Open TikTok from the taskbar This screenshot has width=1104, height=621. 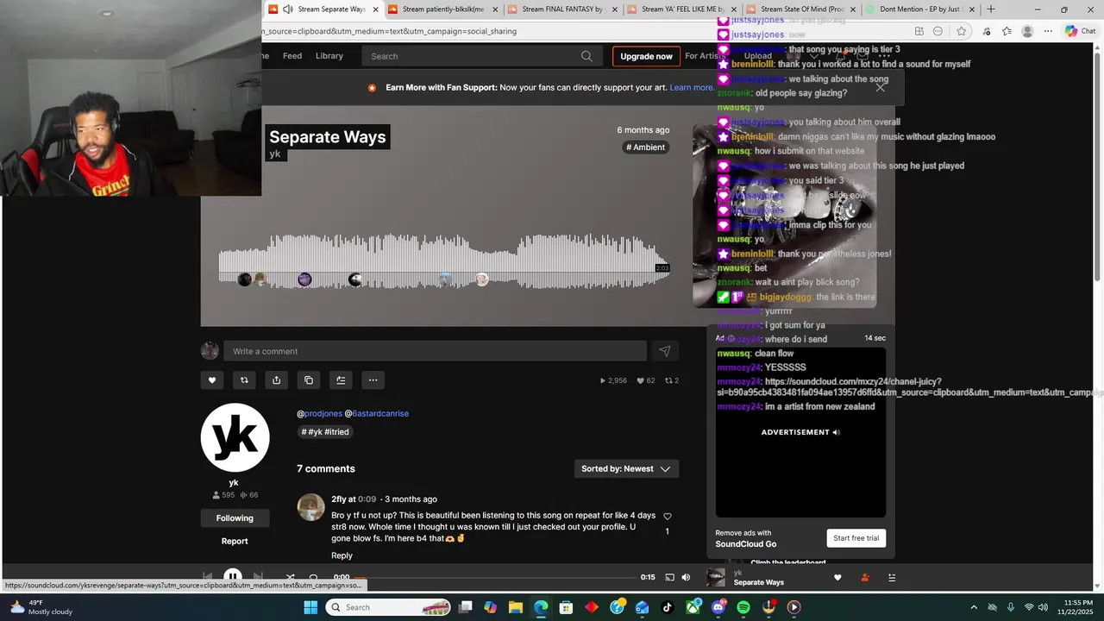pyautogui.click(x=668, y=607)
